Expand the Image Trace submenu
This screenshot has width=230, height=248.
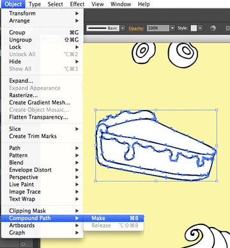pos(42,192)
